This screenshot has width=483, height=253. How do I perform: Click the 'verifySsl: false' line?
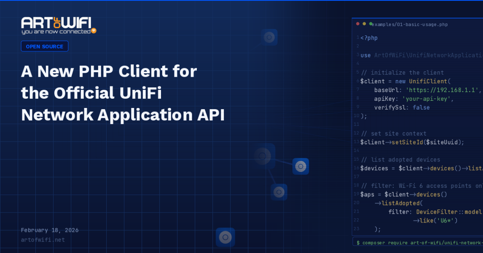point(402,108)
